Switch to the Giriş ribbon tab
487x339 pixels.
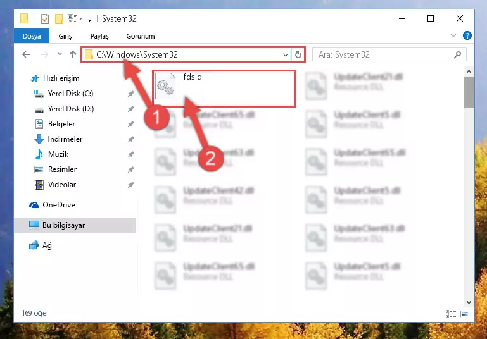tap(65, 36)
